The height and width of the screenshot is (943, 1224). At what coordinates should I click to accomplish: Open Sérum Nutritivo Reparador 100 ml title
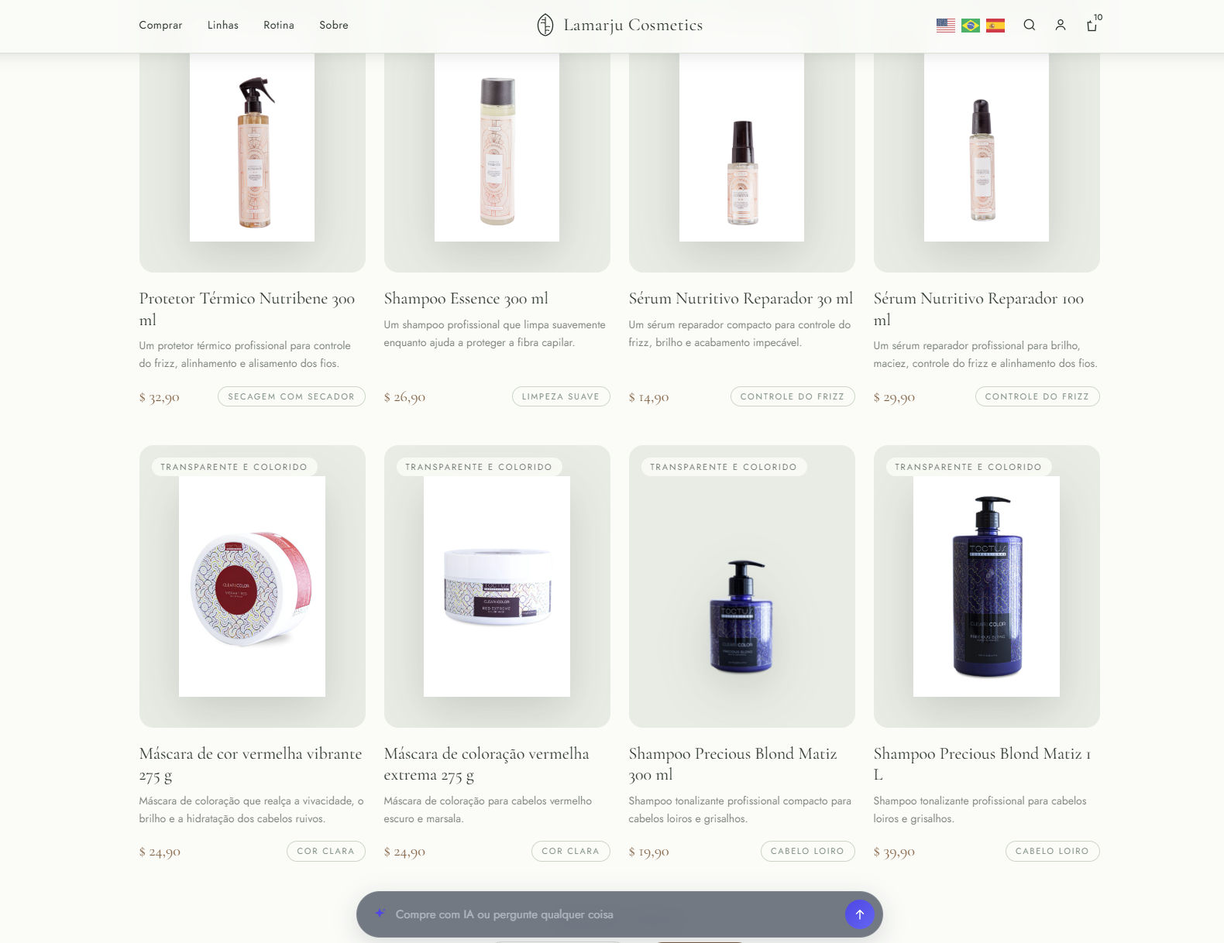979,309
